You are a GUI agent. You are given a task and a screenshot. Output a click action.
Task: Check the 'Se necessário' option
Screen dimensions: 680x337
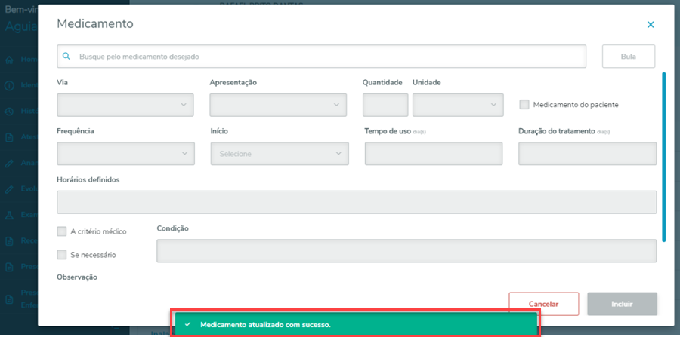[x=62, y=255]
